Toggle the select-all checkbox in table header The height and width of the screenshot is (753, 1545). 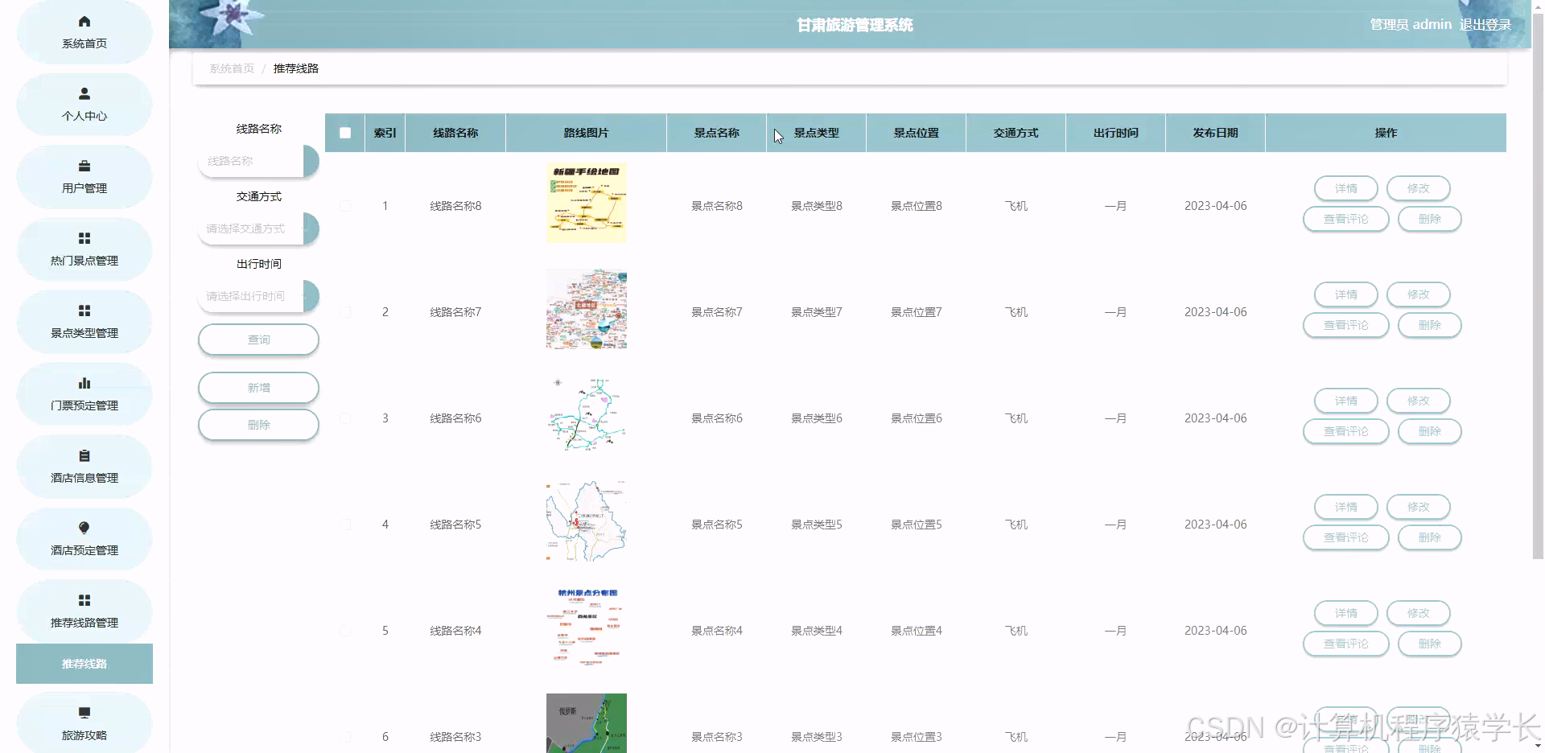pos(344,132)
